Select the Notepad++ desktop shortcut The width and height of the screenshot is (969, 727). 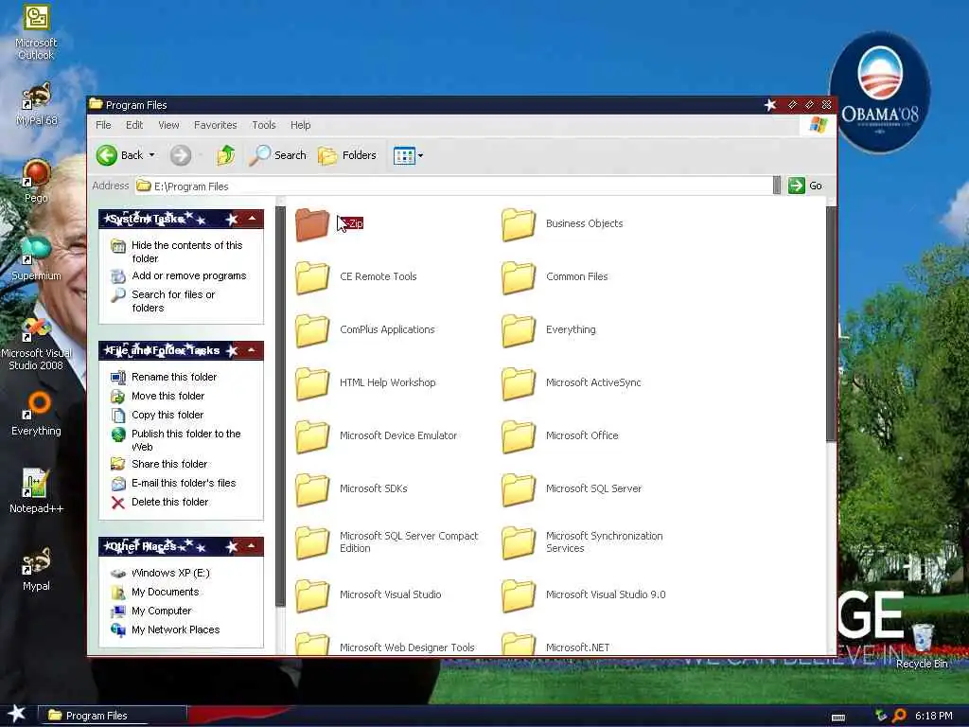coord(37,491)
